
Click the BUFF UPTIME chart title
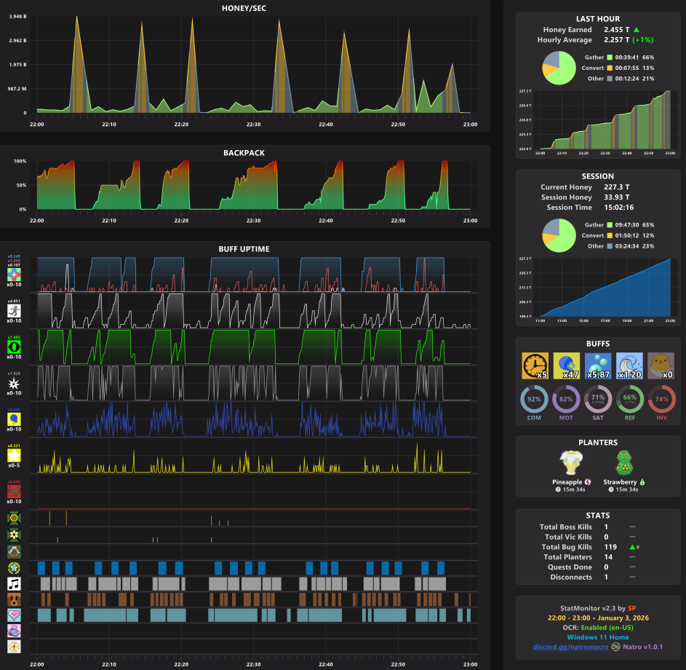tap(244, 249)
